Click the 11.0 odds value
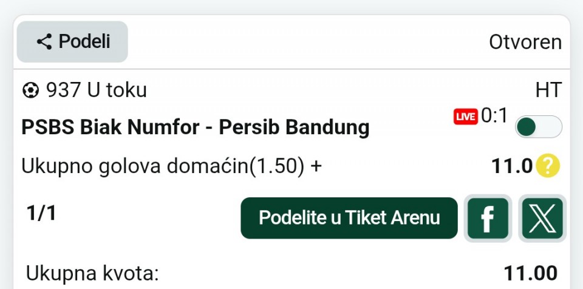This screenshot has height=289, width=583. click(x=512, y=166)
